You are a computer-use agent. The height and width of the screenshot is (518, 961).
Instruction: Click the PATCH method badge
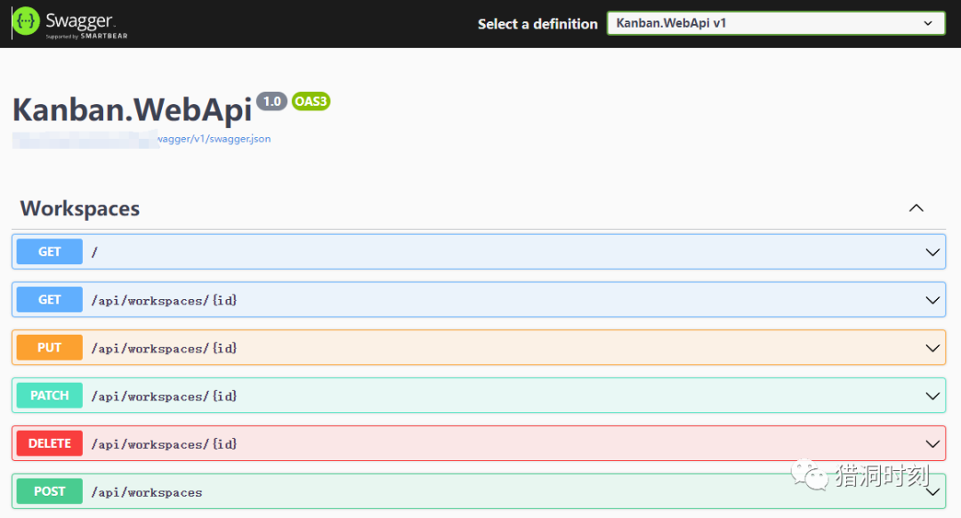pos(50,395)
